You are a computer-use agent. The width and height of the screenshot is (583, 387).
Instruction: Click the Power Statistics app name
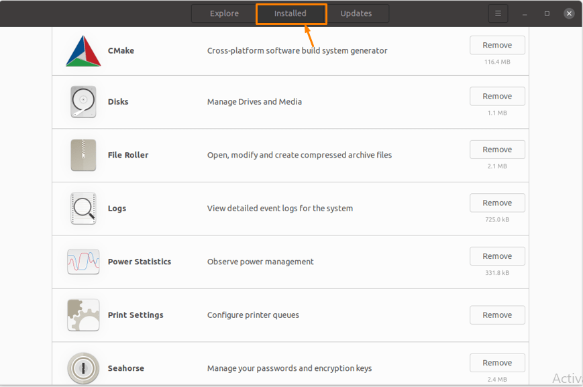tap(140, 262)
